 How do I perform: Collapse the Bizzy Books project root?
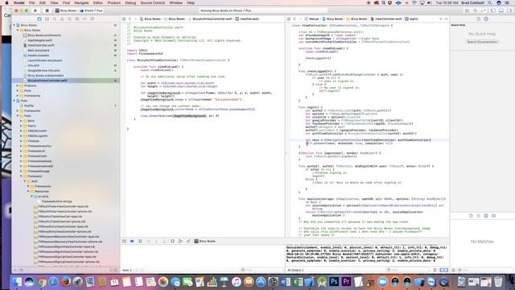[x=14, y=25]
